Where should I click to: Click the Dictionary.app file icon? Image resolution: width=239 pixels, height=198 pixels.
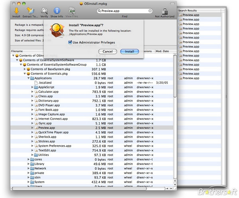pyautogui.click(x=36, y=101)
